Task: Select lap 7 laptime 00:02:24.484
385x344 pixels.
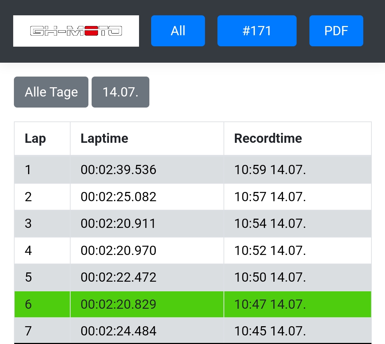Action: pos(118,331)
